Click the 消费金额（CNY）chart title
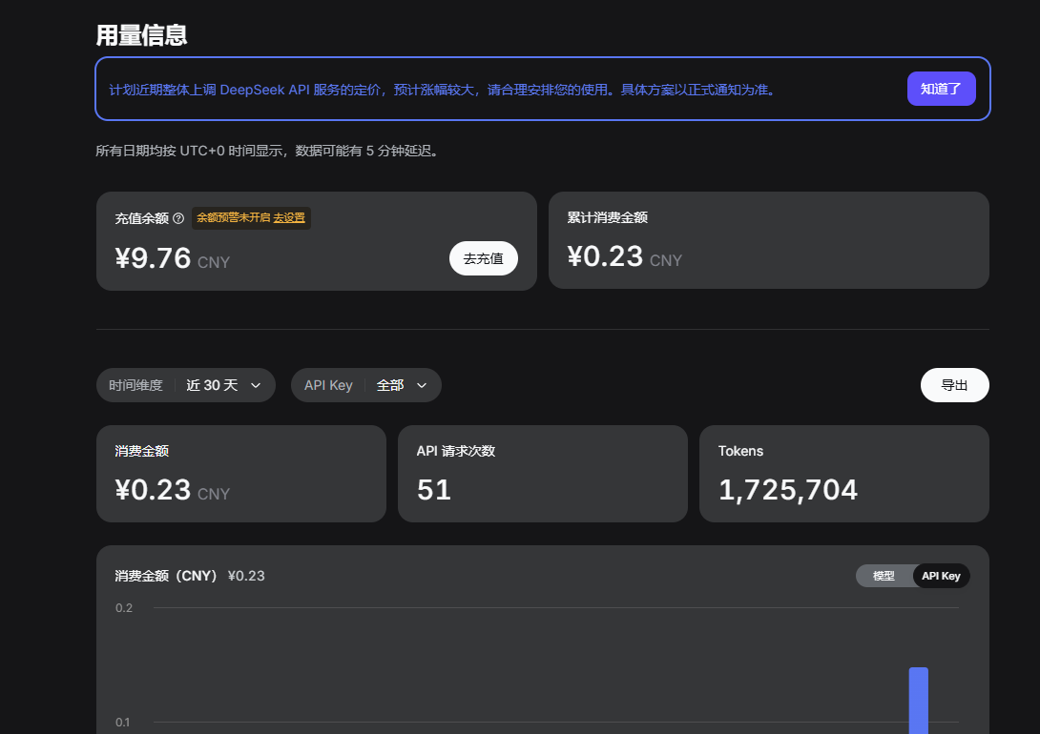Screen dimensions: 1040x734 pos(166,576)
